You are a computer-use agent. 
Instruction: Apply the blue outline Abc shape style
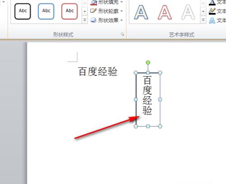tap(46, 11)
